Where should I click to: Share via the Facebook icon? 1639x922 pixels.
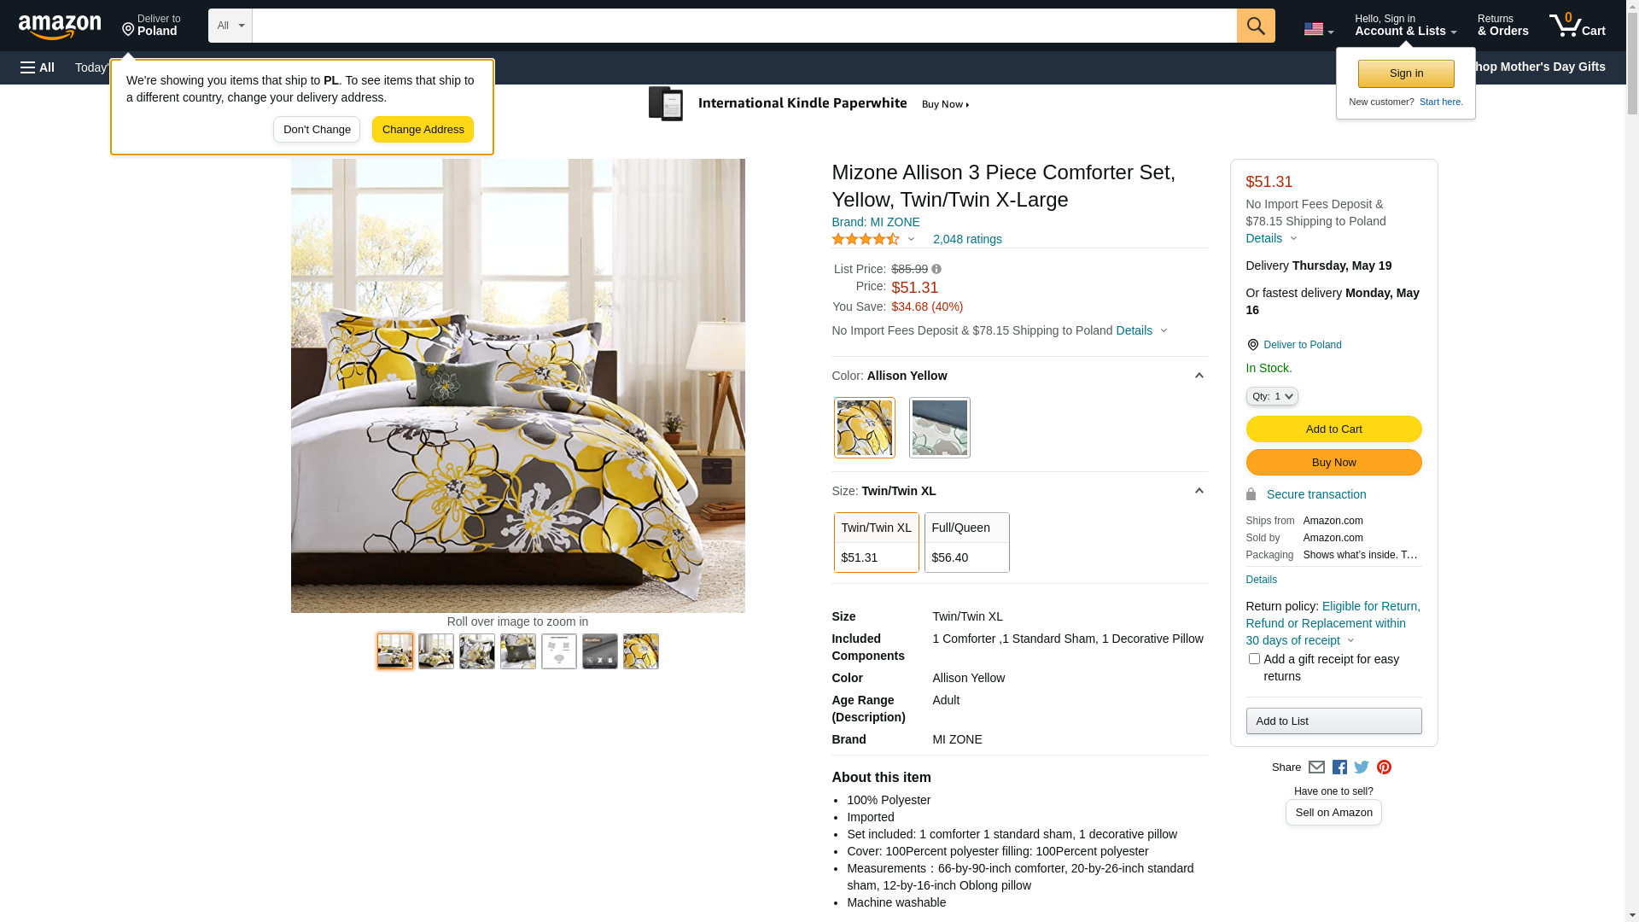[1339, 767]
